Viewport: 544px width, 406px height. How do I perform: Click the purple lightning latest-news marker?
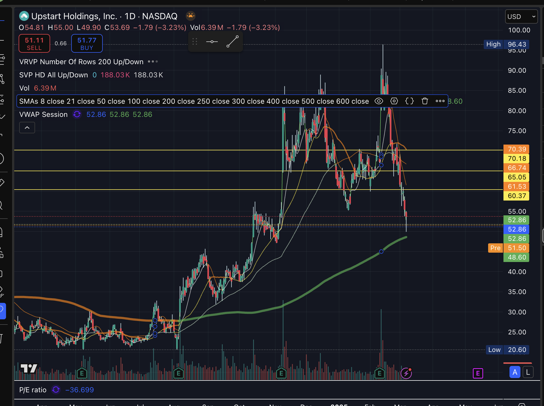pyautogui.click(x=406, y=373)
